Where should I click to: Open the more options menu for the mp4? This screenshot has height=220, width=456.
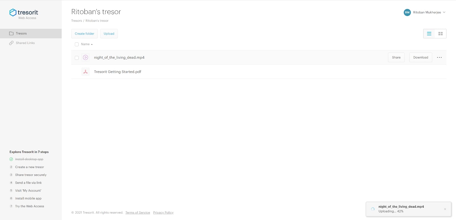tap(439, 57)
